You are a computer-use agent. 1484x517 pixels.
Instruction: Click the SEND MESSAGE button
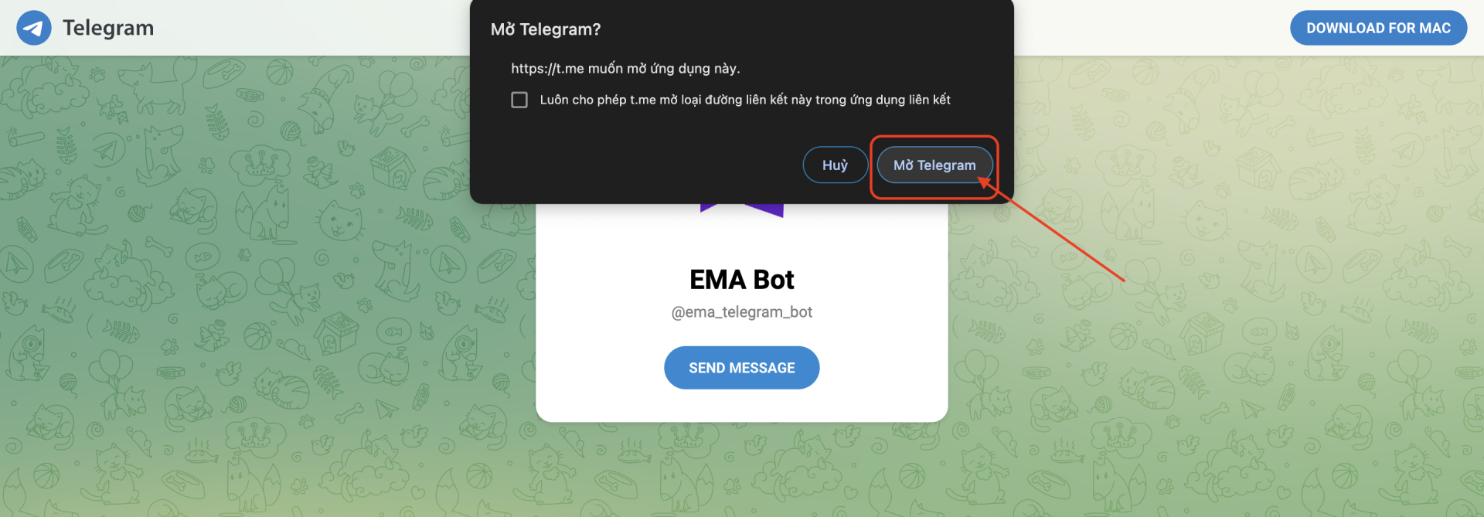coord(742,368)
